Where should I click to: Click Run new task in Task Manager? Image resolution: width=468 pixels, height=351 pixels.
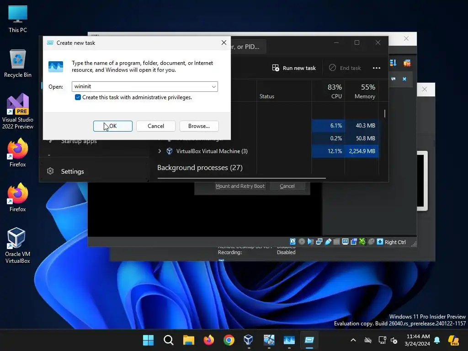(x=294, y=68)
